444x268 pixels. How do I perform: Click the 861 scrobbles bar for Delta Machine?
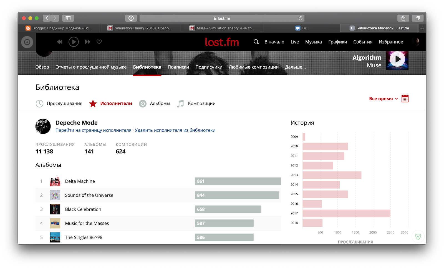[x=238, y=181]
